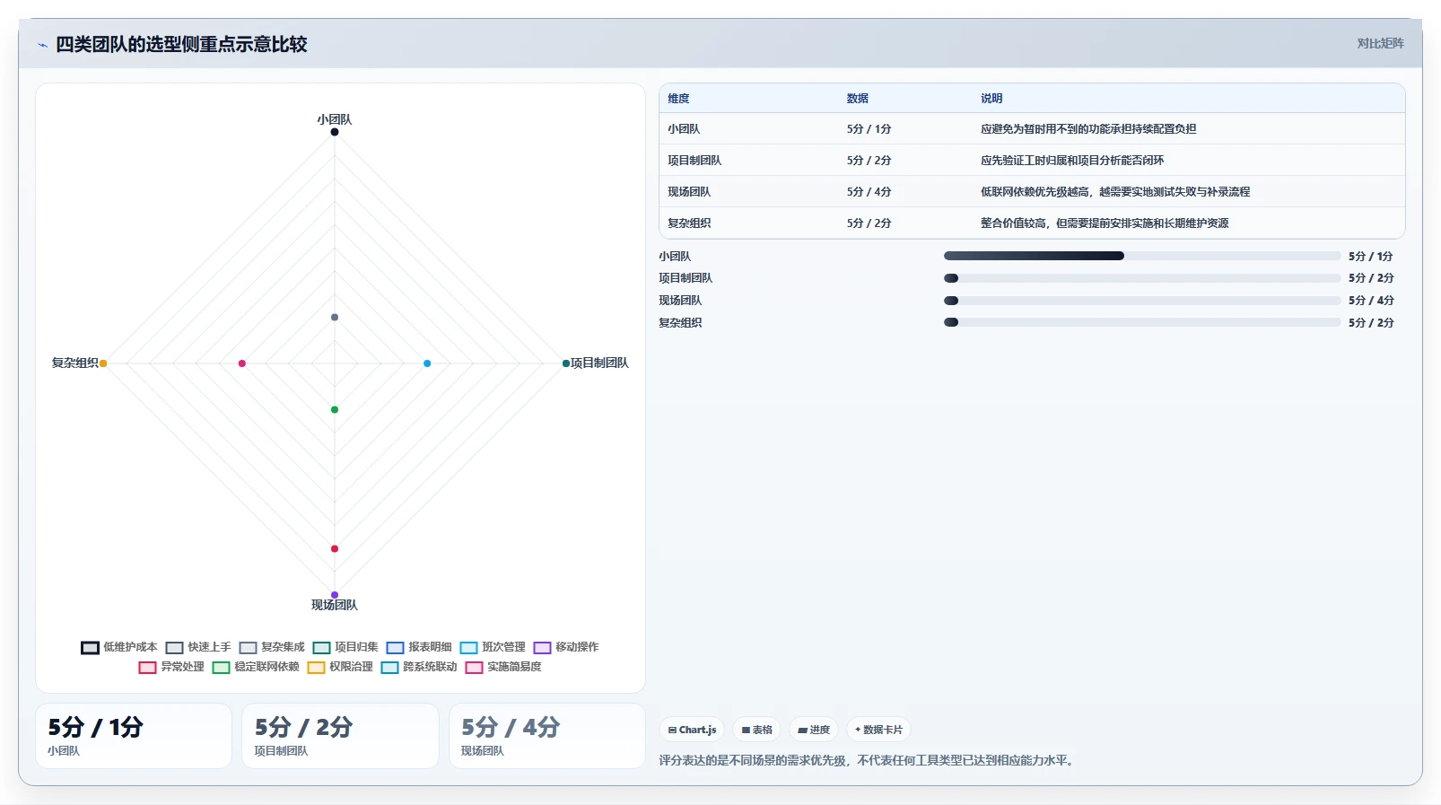The height and width of the screenshot is (805, 1441).
Task: Click the 现场团队 progress bar
Action: [x=1141, y=301]
